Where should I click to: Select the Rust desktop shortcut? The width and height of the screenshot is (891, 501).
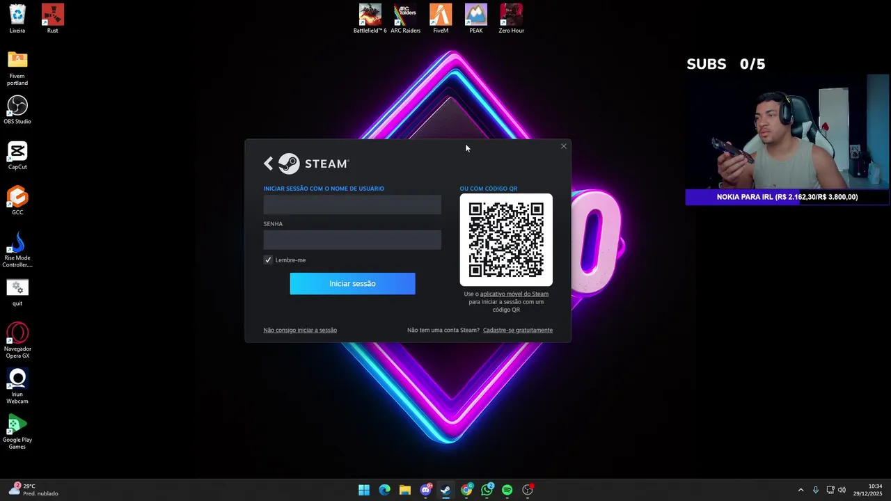[52, 19]
